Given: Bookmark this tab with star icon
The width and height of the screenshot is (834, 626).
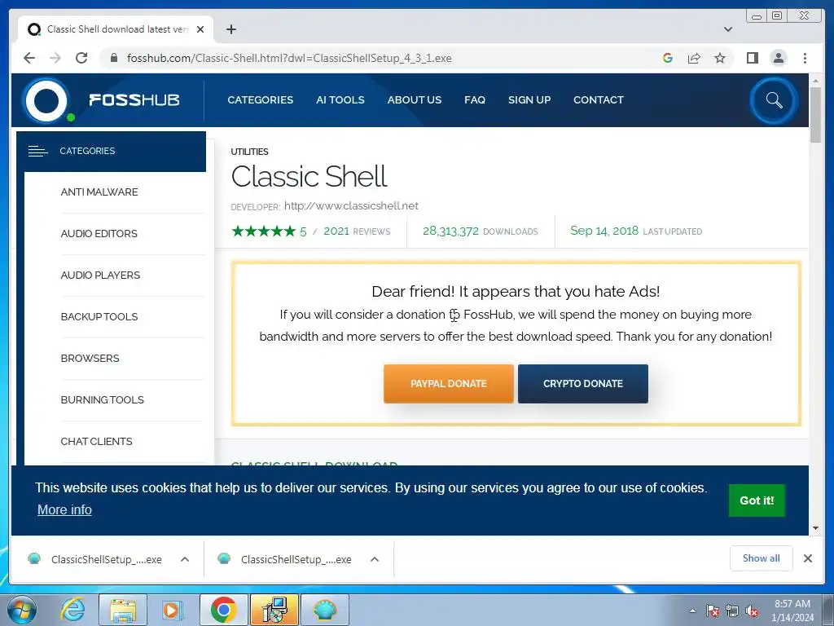Looking at the screenshot, I should 720,58.
